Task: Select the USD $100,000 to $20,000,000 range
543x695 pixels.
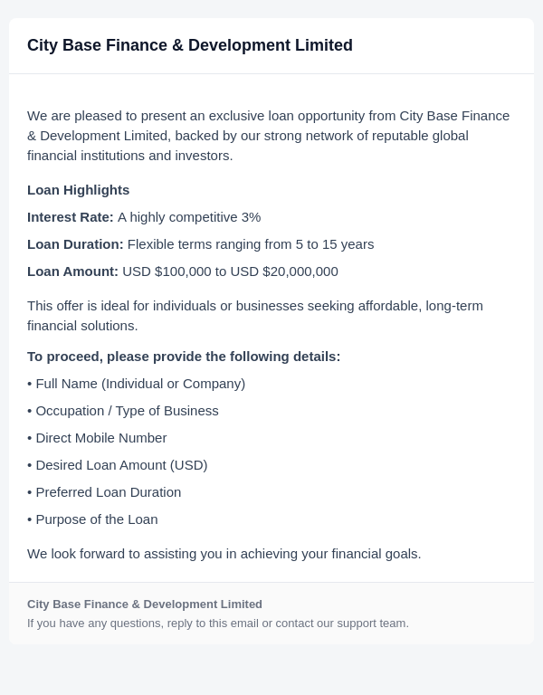Action: point(230,271)
